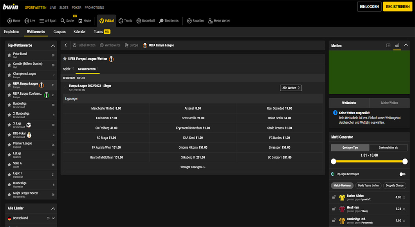Bet on Manchester United at 8.00
Viewport: 415px width, 227px height.
[x=106, y=108]
